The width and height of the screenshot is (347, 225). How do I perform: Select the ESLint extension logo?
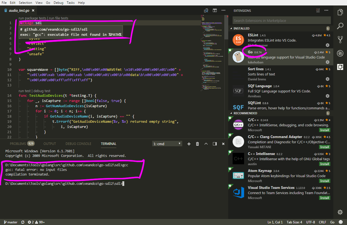tap(238, 40)
